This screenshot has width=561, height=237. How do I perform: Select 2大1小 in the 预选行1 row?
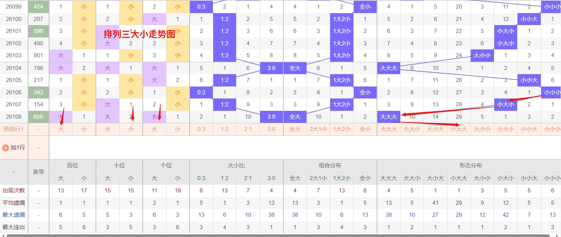318,129
